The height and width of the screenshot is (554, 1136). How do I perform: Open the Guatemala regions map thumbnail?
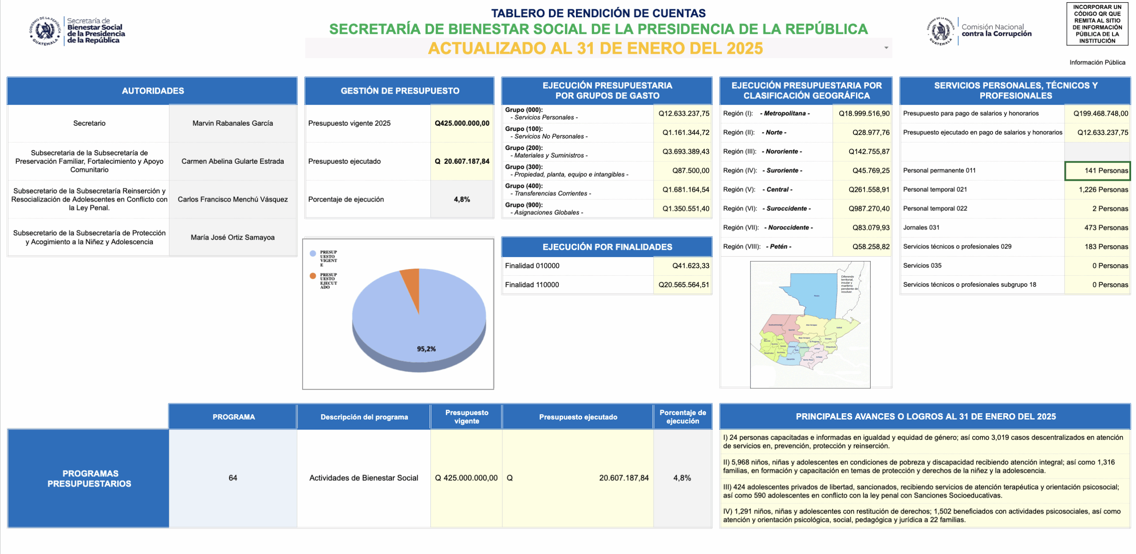[810, 324]
